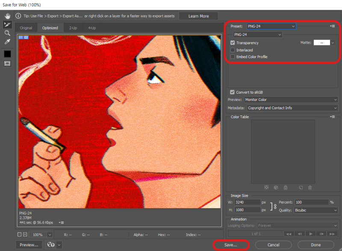Click map selected colors to transparent icon
The width and height of the screenshot is (342, 251).
tap(266, 187)
